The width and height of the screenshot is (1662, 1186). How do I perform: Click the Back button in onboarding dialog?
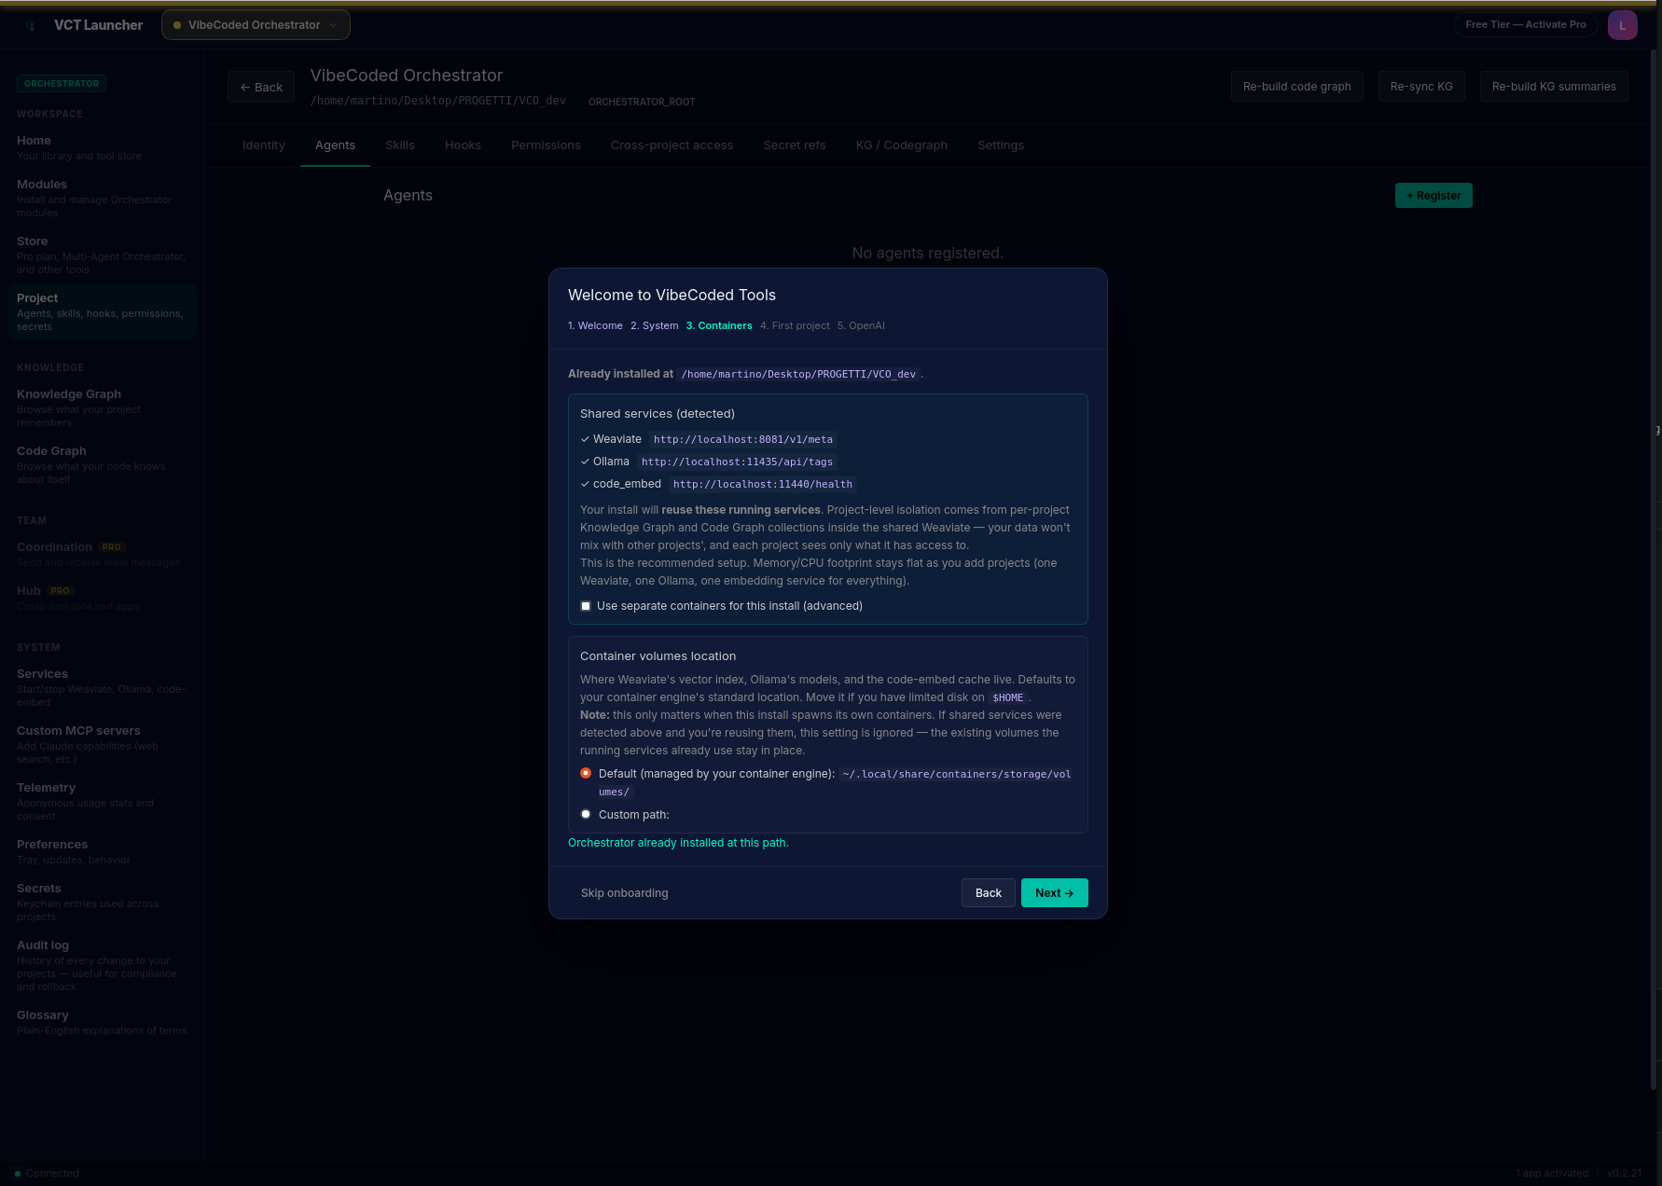[x=989, y=893]
